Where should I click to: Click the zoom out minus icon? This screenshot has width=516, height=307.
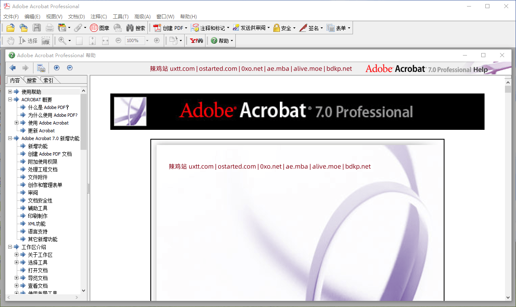[118, 40]
